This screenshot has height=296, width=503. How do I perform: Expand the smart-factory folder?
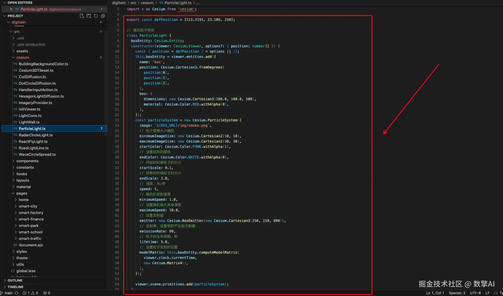(x=16, y=213)
